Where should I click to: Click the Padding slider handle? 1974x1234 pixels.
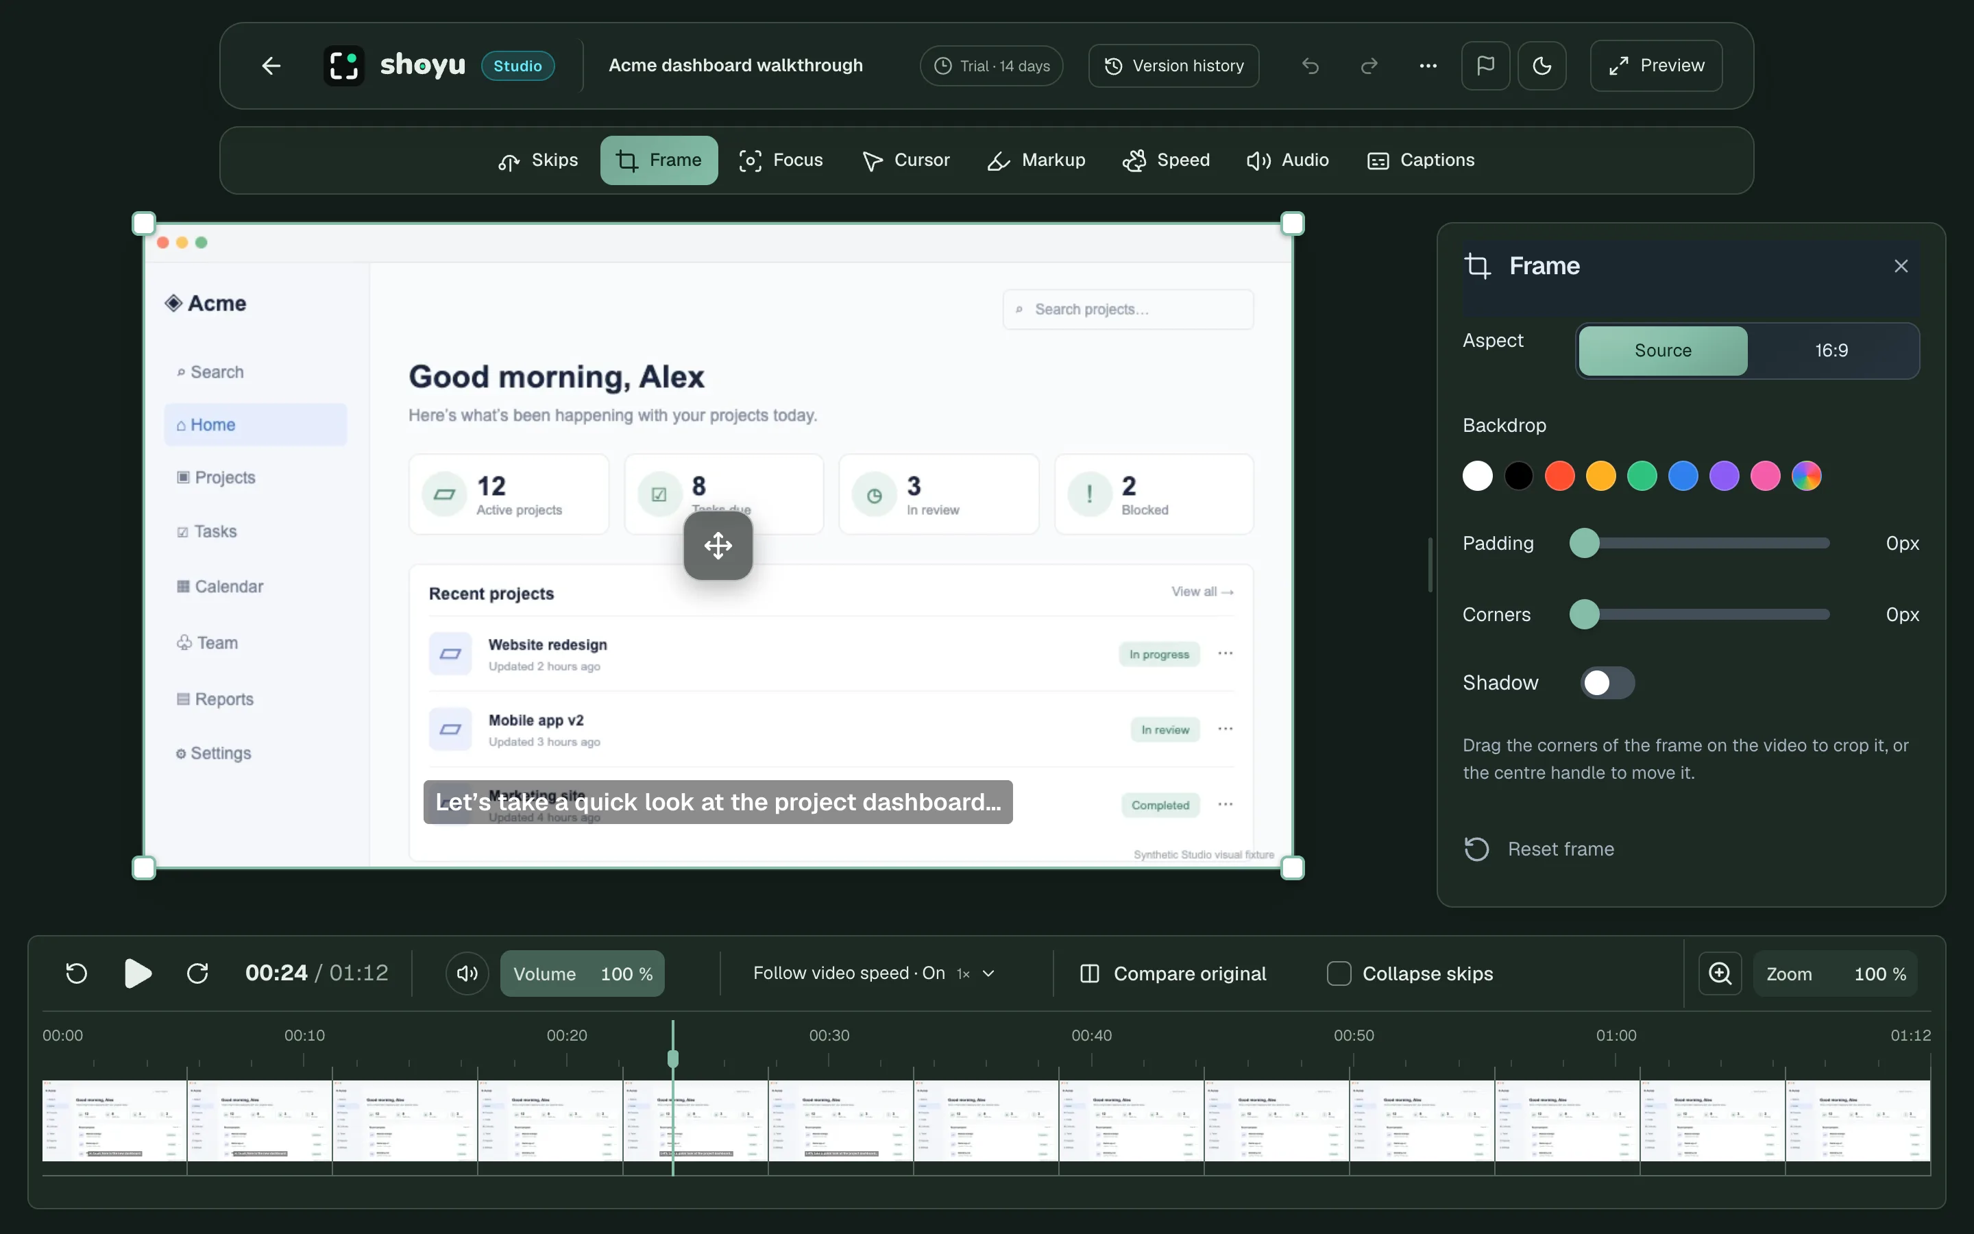(x=1584, y=543)
